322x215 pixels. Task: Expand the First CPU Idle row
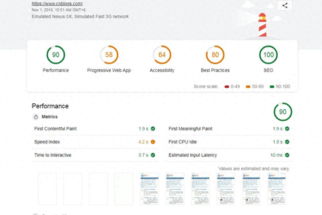pyautogui.click(x=183, y=142)
